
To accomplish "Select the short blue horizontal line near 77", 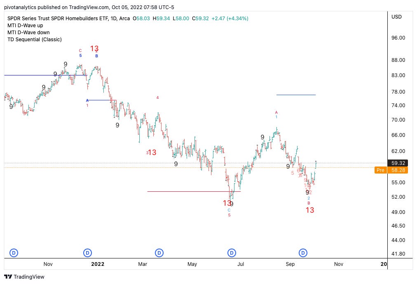I will [296, 95].
